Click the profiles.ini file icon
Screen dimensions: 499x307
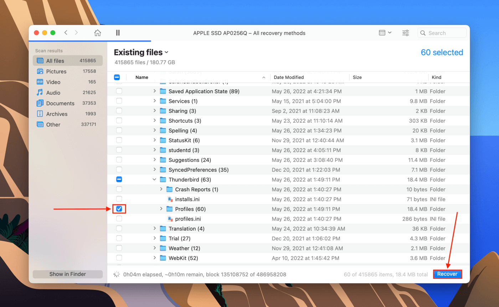click(170, 219)
